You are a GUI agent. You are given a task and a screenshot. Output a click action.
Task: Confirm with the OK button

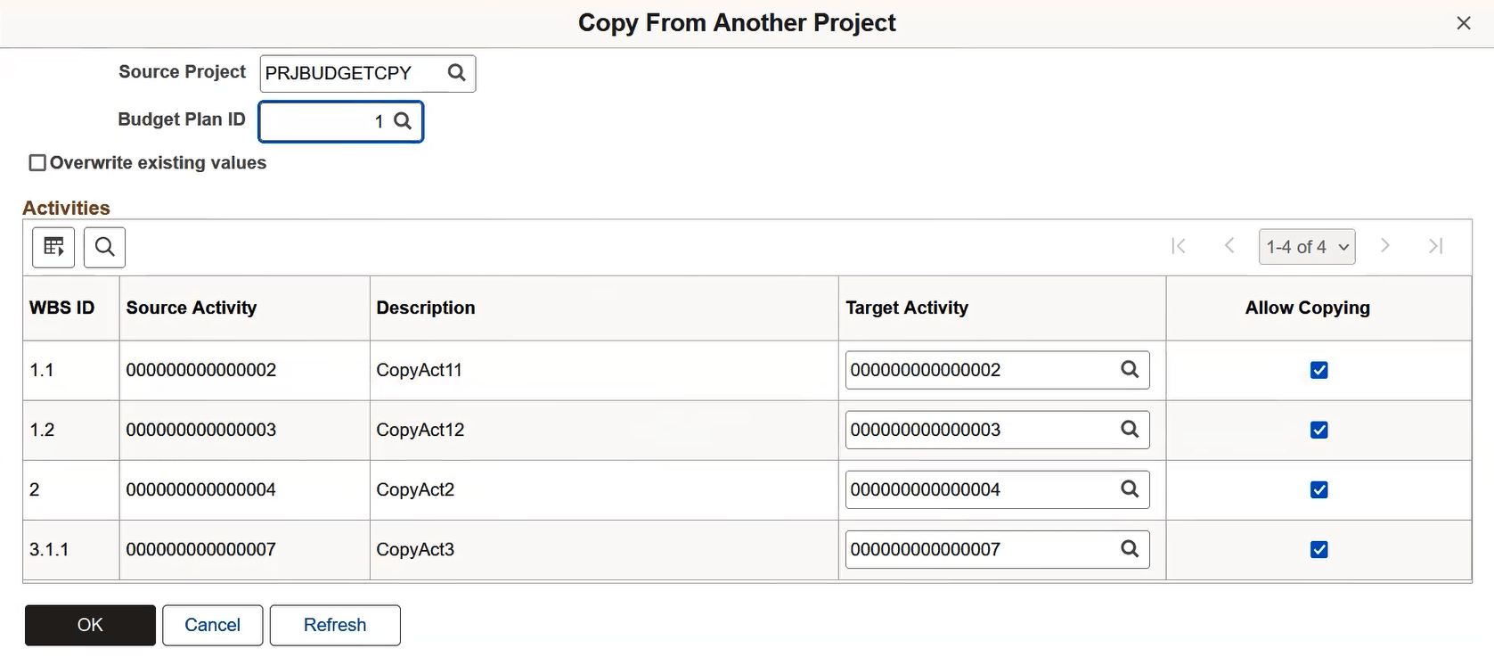pyautogui.click(x=90, y=625)
